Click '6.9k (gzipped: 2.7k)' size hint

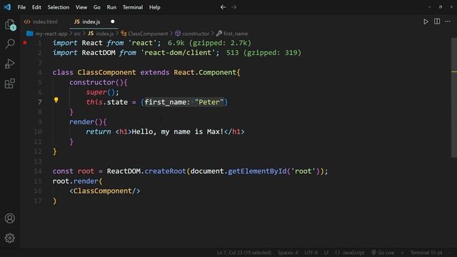pyautogui.click(x=209, y=43)
